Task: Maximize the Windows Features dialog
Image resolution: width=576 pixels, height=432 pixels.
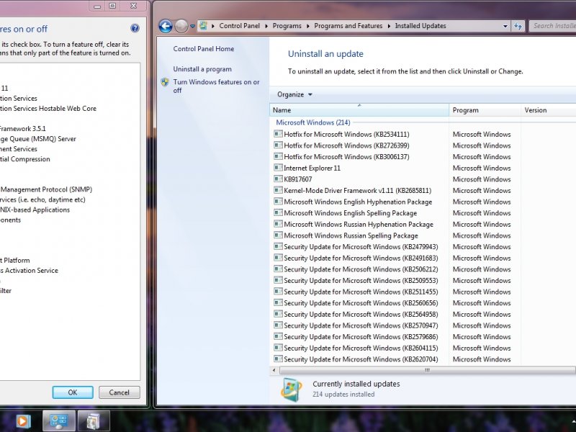Action: tap(112, 6)
